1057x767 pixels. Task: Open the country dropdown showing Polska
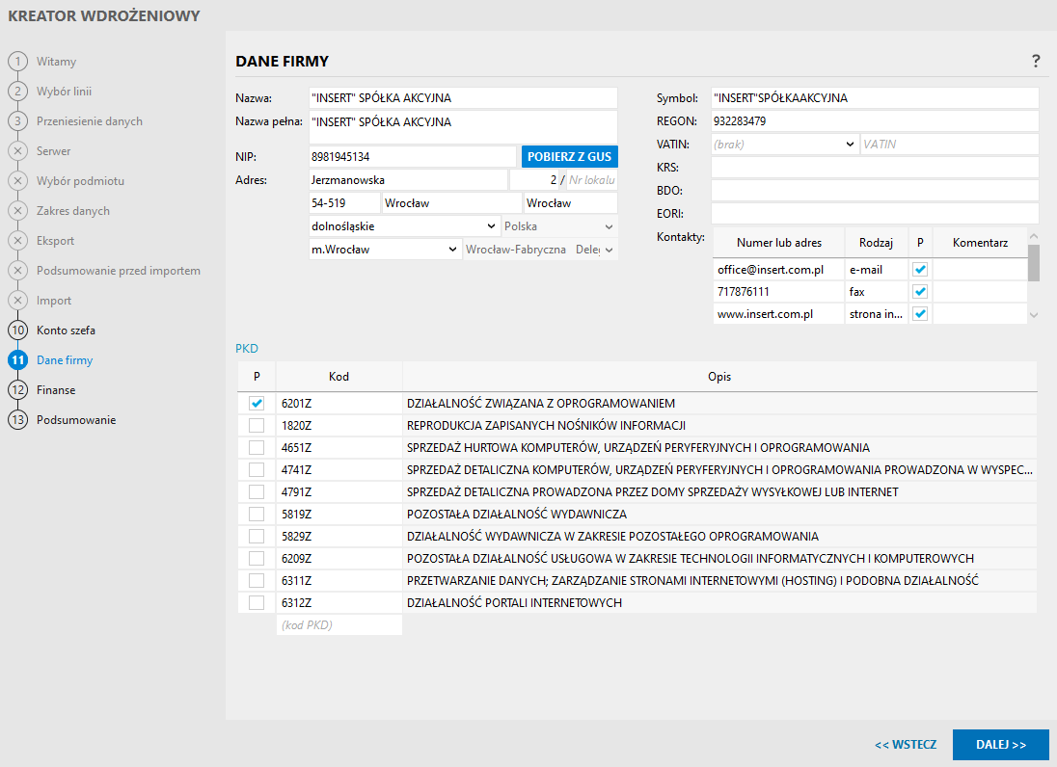tap(559, 226)
